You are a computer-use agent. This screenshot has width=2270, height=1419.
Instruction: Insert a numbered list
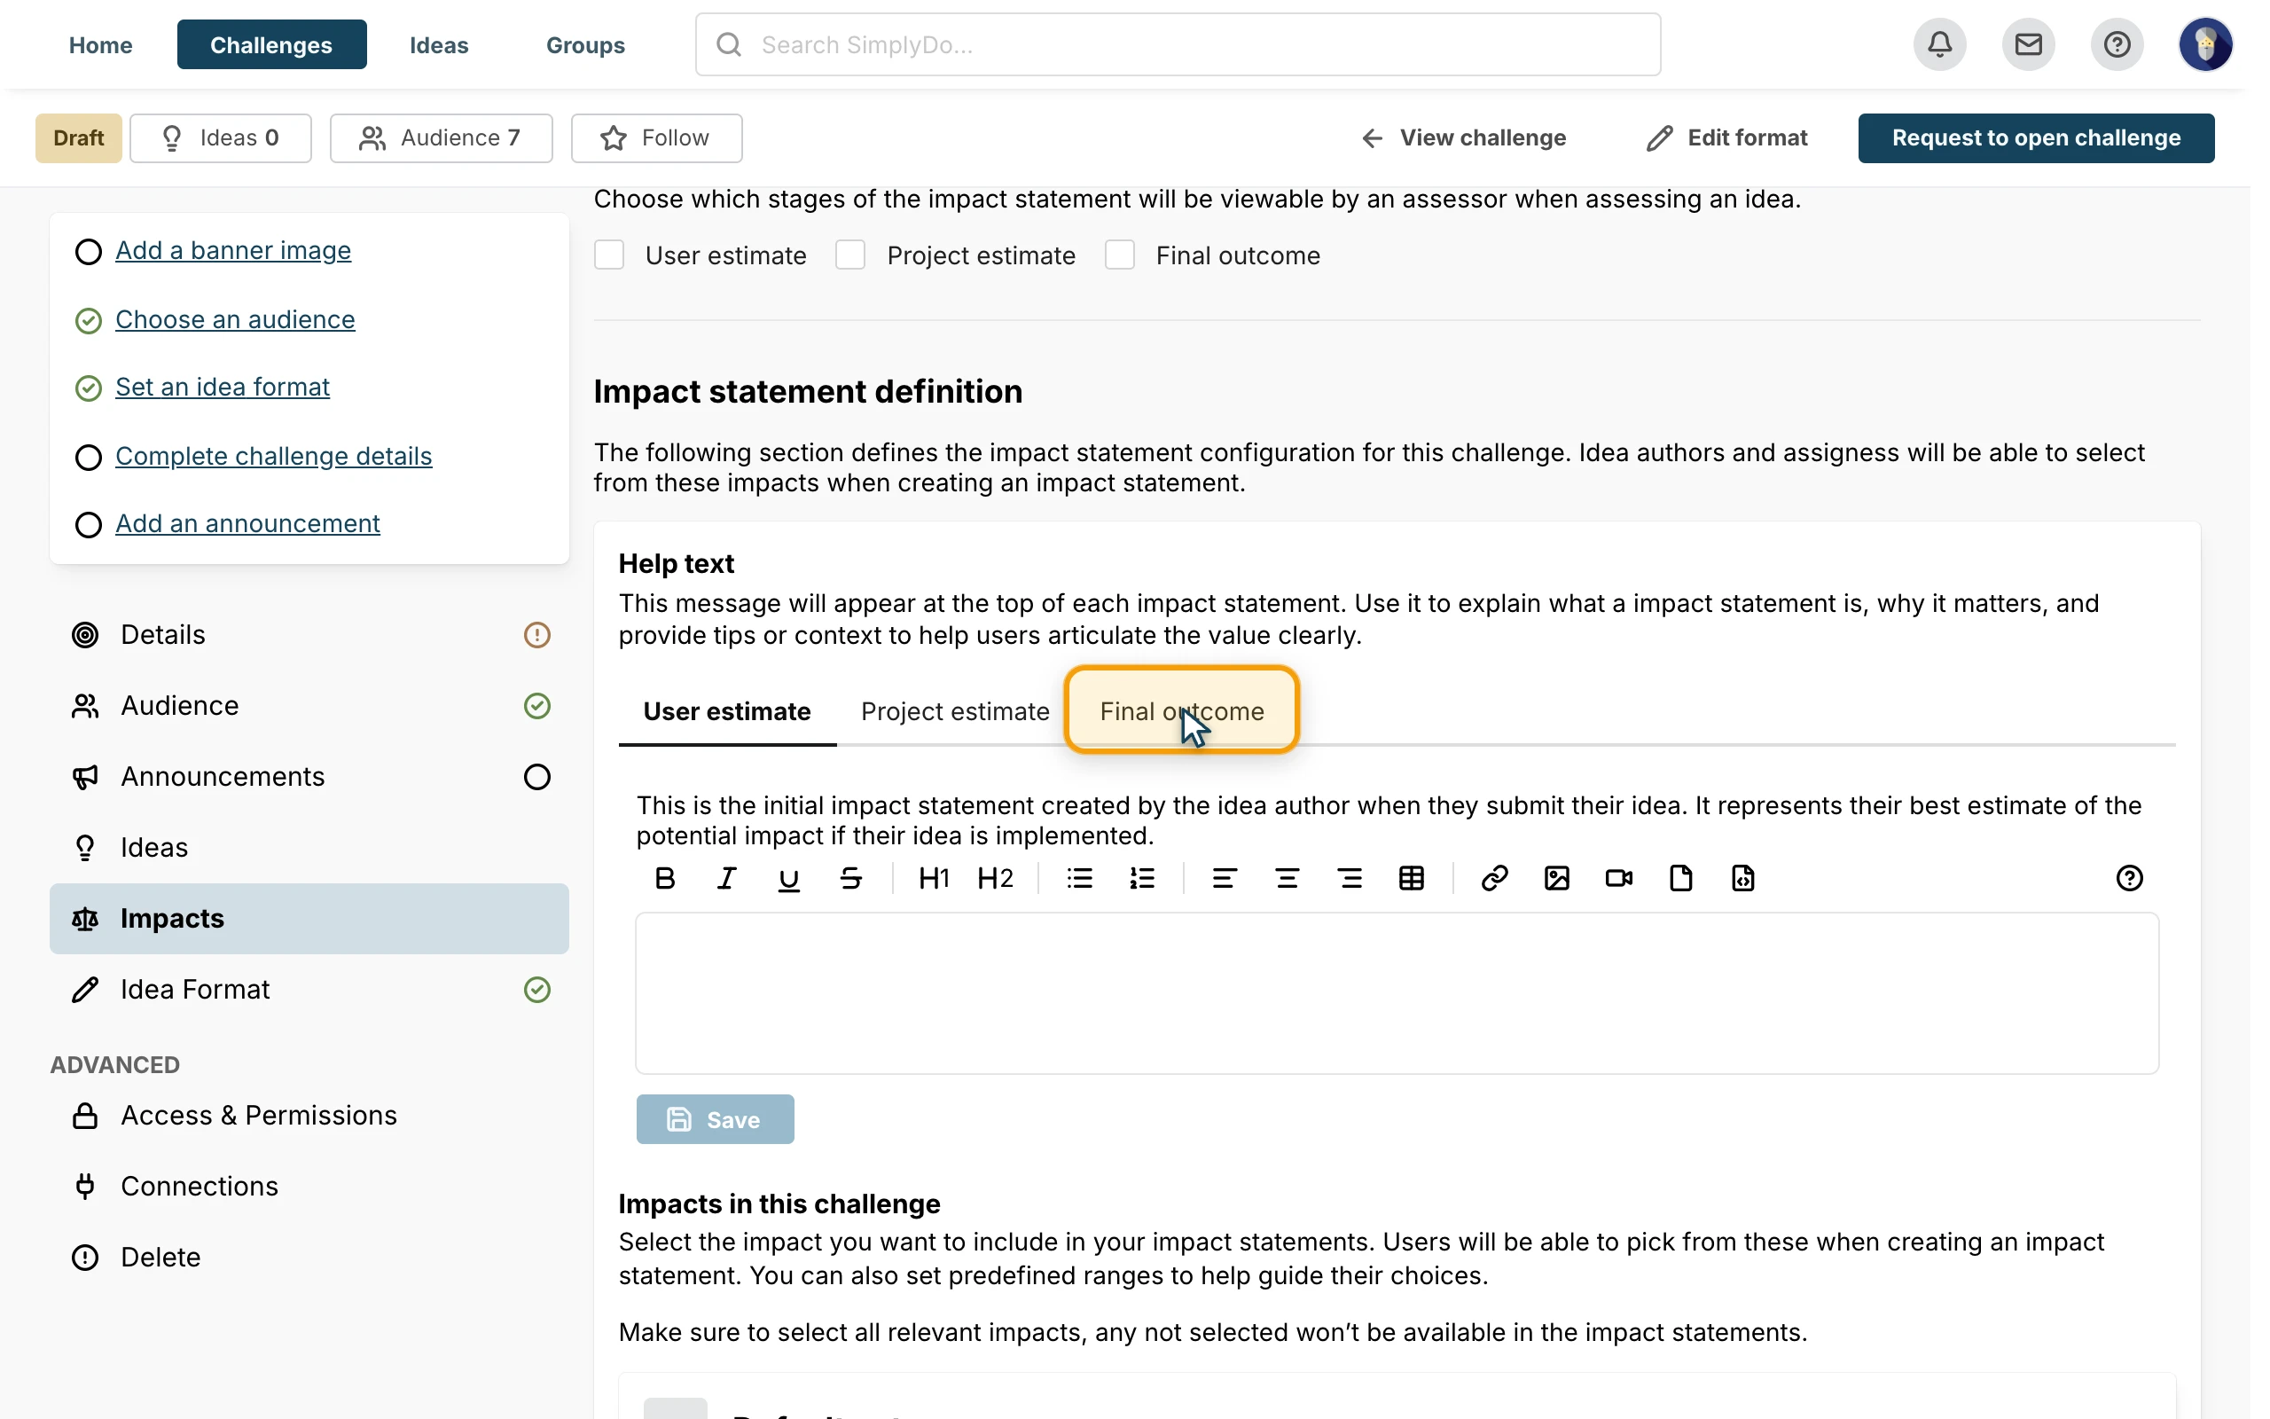1141,878
